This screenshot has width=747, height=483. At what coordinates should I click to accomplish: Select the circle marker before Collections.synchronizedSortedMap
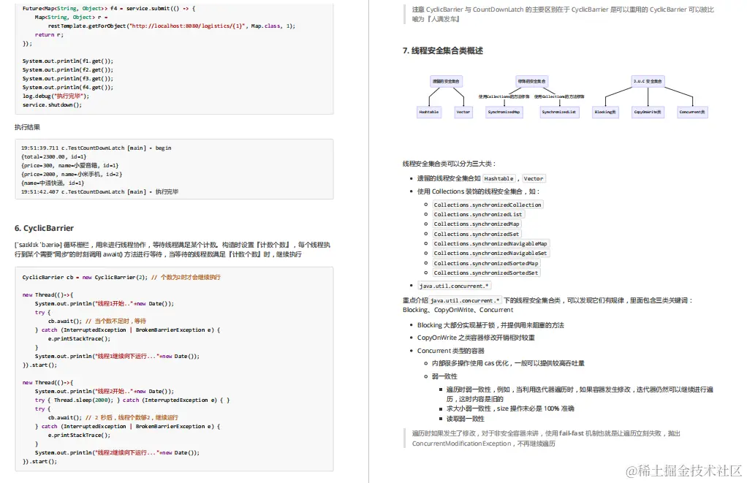coord(425,262)
